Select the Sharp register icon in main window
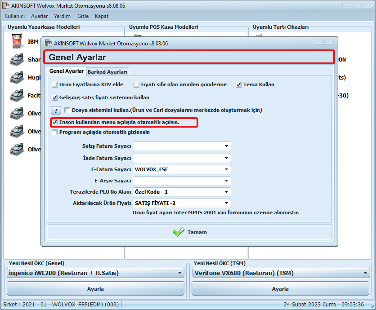This screenshot has width=376, height=310. pyautogui.click(x=17, y=59)
